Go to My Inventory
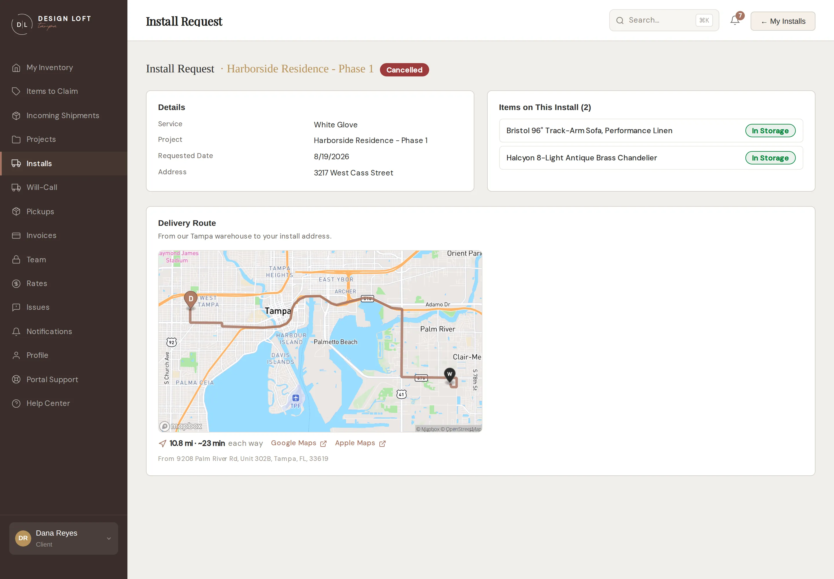Screen dimensions: 834x579 point(63,67)
